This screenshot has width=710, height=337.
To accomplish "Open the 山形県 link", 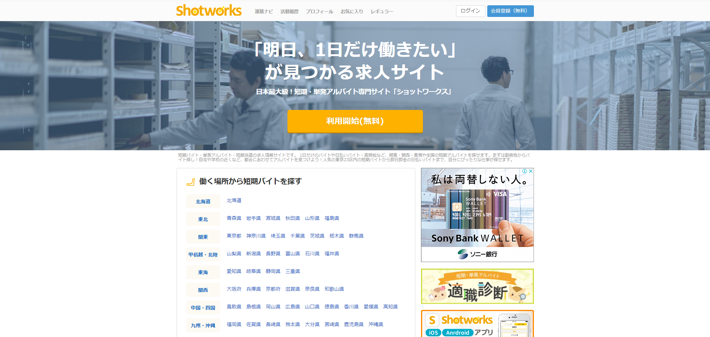I will tap(312, 218).
